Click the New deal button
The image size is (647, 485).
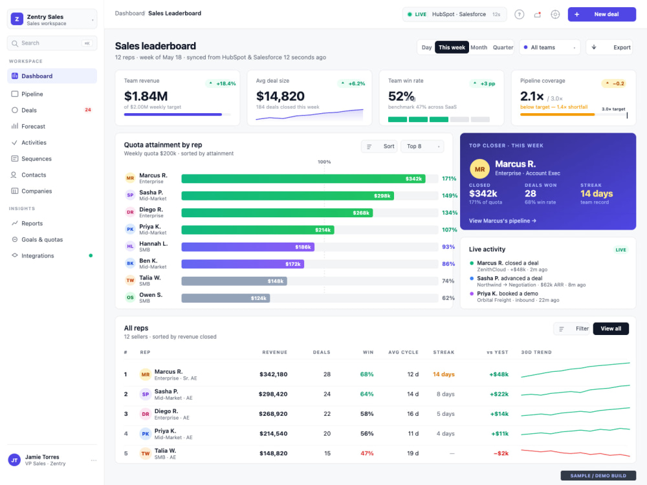click(602, 14)
